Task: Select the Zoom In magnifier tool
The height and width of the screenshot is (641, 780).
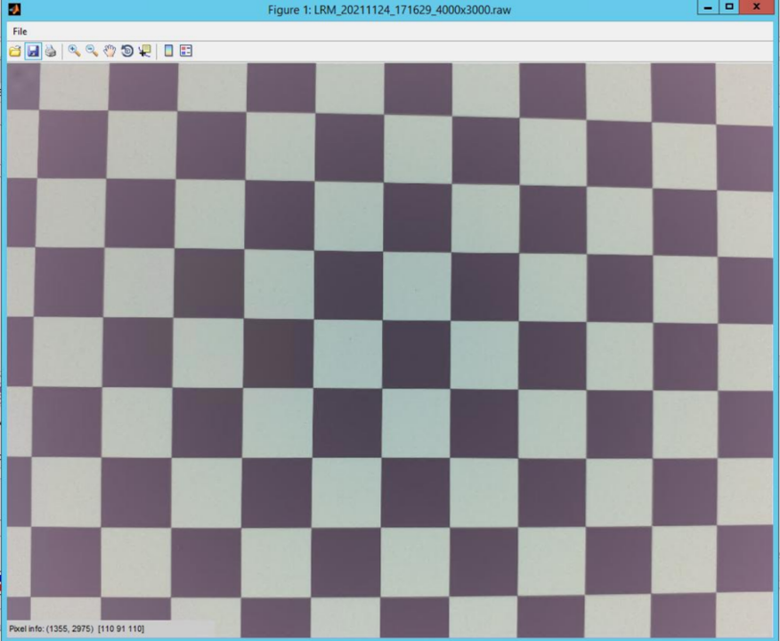Action: click(75, 51)
